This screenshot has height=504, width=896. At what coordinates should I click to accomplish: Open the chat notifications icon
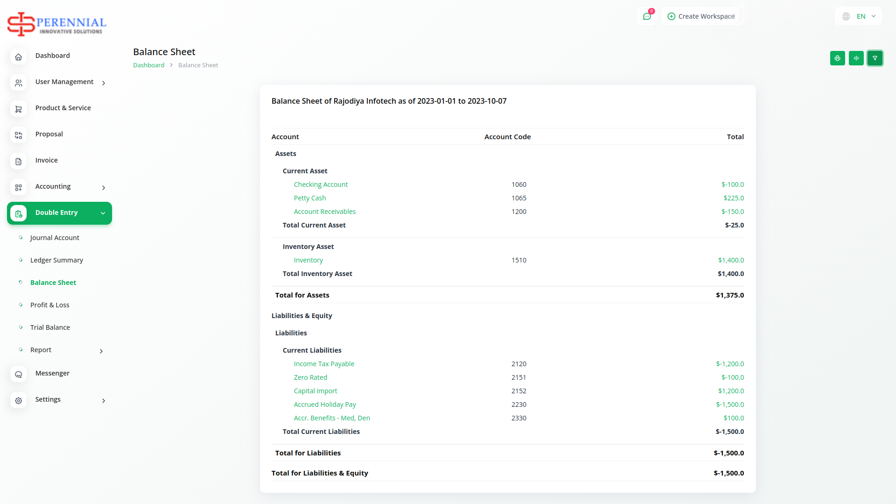[647, 16]
